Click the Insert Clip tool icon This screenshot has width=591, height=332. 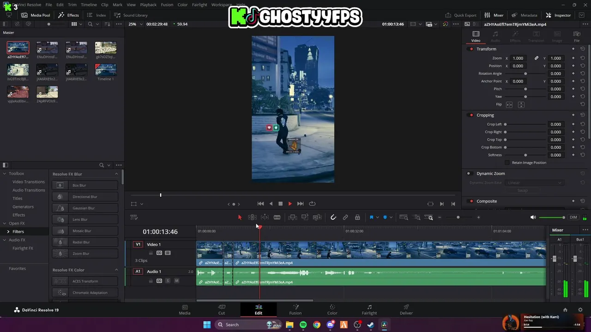pos(292,217)
